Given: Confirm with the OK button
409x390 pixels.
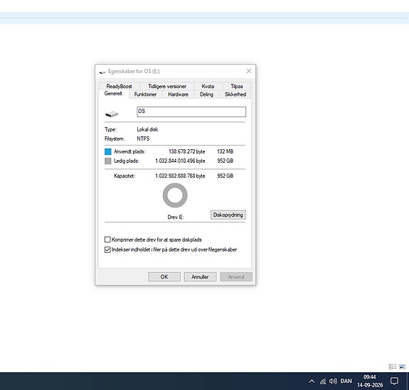Looking at the screenshot, I should (x=164, y=276).
